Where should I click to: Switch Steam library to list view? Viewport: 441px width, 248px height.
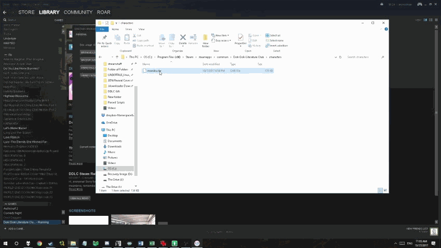431,20
